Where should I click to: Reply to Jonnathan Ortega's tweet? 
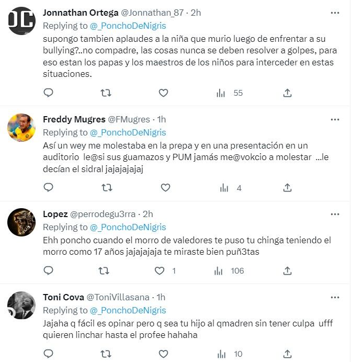coord(48,93)
